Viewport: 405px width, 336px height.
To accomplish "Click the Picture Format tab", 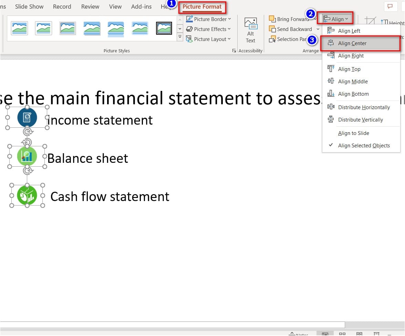I will tap(202, 7).
